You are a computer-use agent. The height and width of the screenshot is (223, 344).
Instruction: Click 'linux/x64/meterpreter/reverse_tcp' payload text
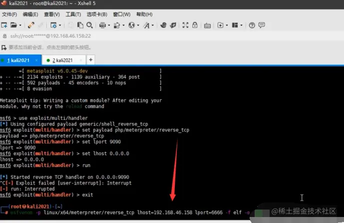coord(89,213)
